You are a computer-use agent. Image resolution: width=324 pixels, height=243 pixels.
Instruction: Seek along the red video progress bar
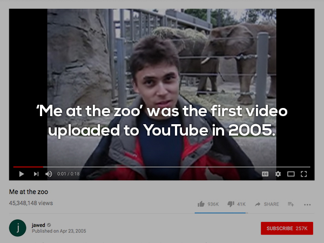point(161,167)
